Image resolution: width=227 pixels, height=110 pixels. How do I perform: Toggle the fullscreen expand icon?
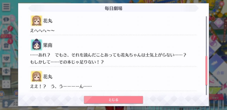tap(6, 84)
